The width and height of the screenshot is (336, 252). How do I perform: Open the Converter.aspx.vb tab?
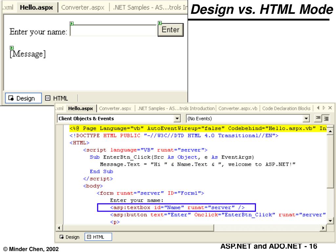(x=238, y=108)
